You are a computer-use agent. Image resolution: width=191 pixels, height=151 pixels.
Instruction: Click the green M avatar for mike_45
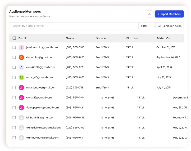21,77
